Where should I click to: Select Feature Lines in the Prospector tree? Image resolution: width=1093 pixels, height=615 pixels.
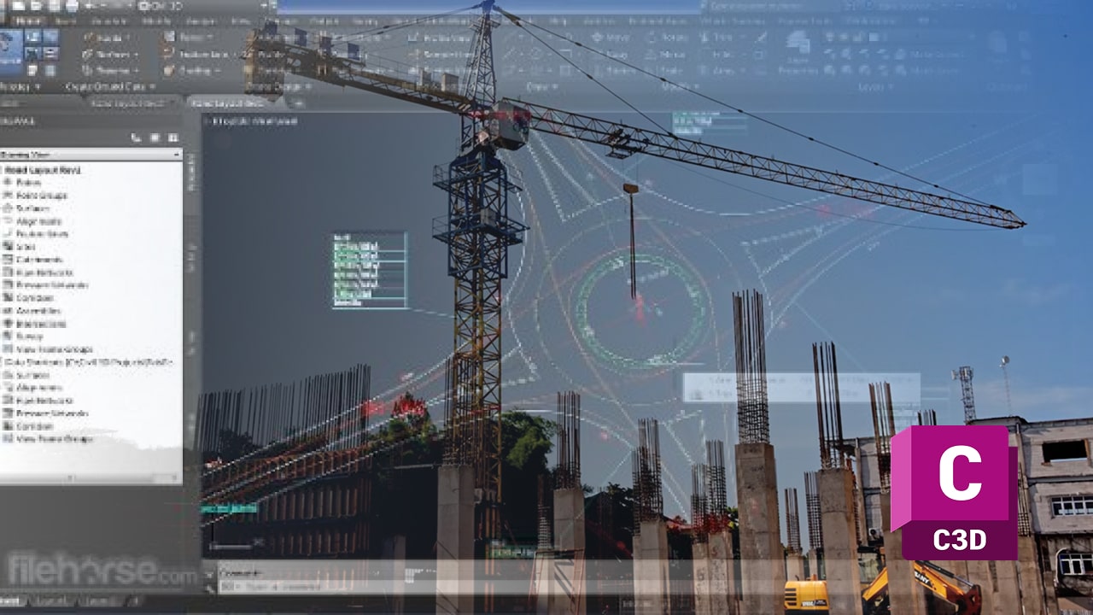(x=42, y=233)
